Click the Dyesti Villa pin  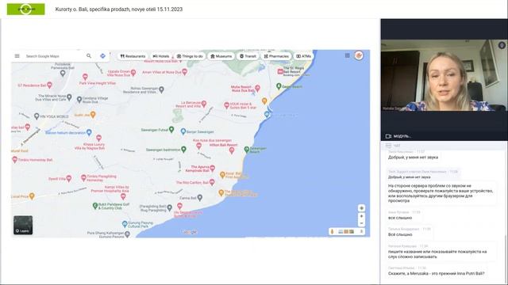(x=69, y=178)
